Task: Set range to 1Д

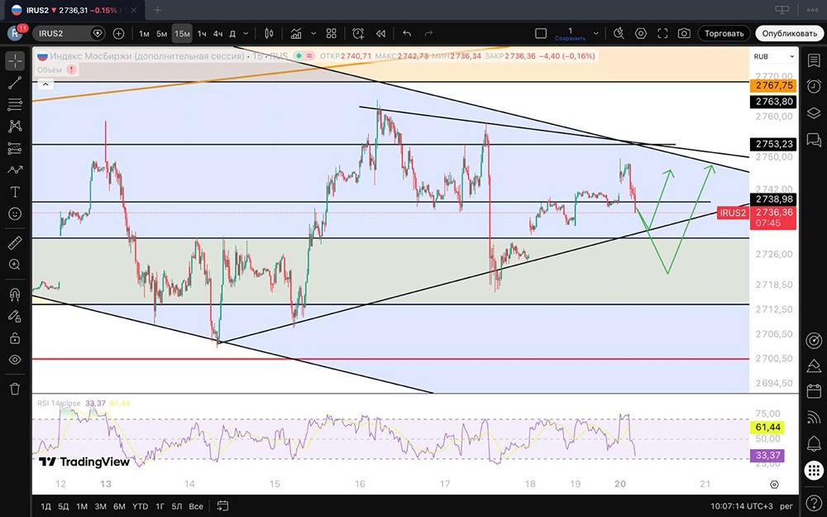Action: (x=46, y=506)
